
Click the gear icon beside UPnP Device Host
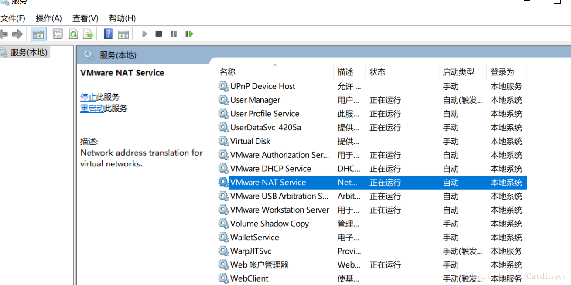pos(223,86)
